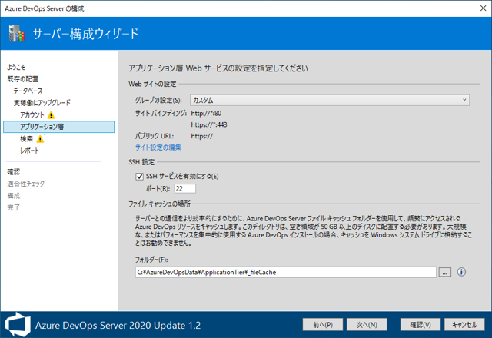Toggle SSH サービスを有効にする checkbox
The height and width of the screenshot is (338, 492).
click(139, 177)
